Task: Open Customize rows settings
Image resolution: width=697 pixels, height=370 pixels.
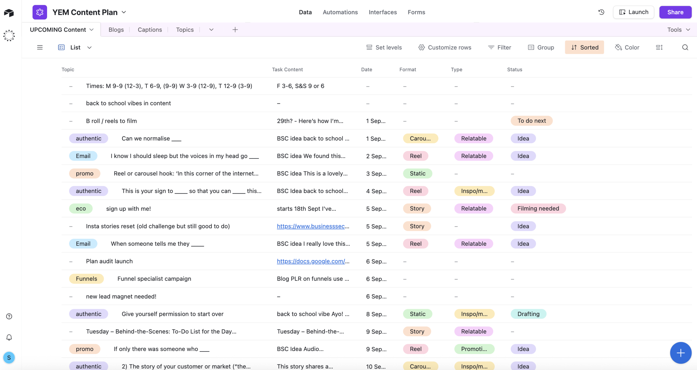Action: coord(445,47)
